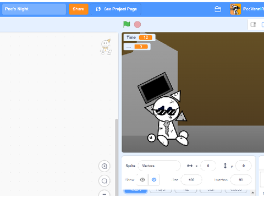The height and width of the screenshot is (198, 264).
Task: Select the highlighted Vectors sprite tile
Action: [136, 190]
